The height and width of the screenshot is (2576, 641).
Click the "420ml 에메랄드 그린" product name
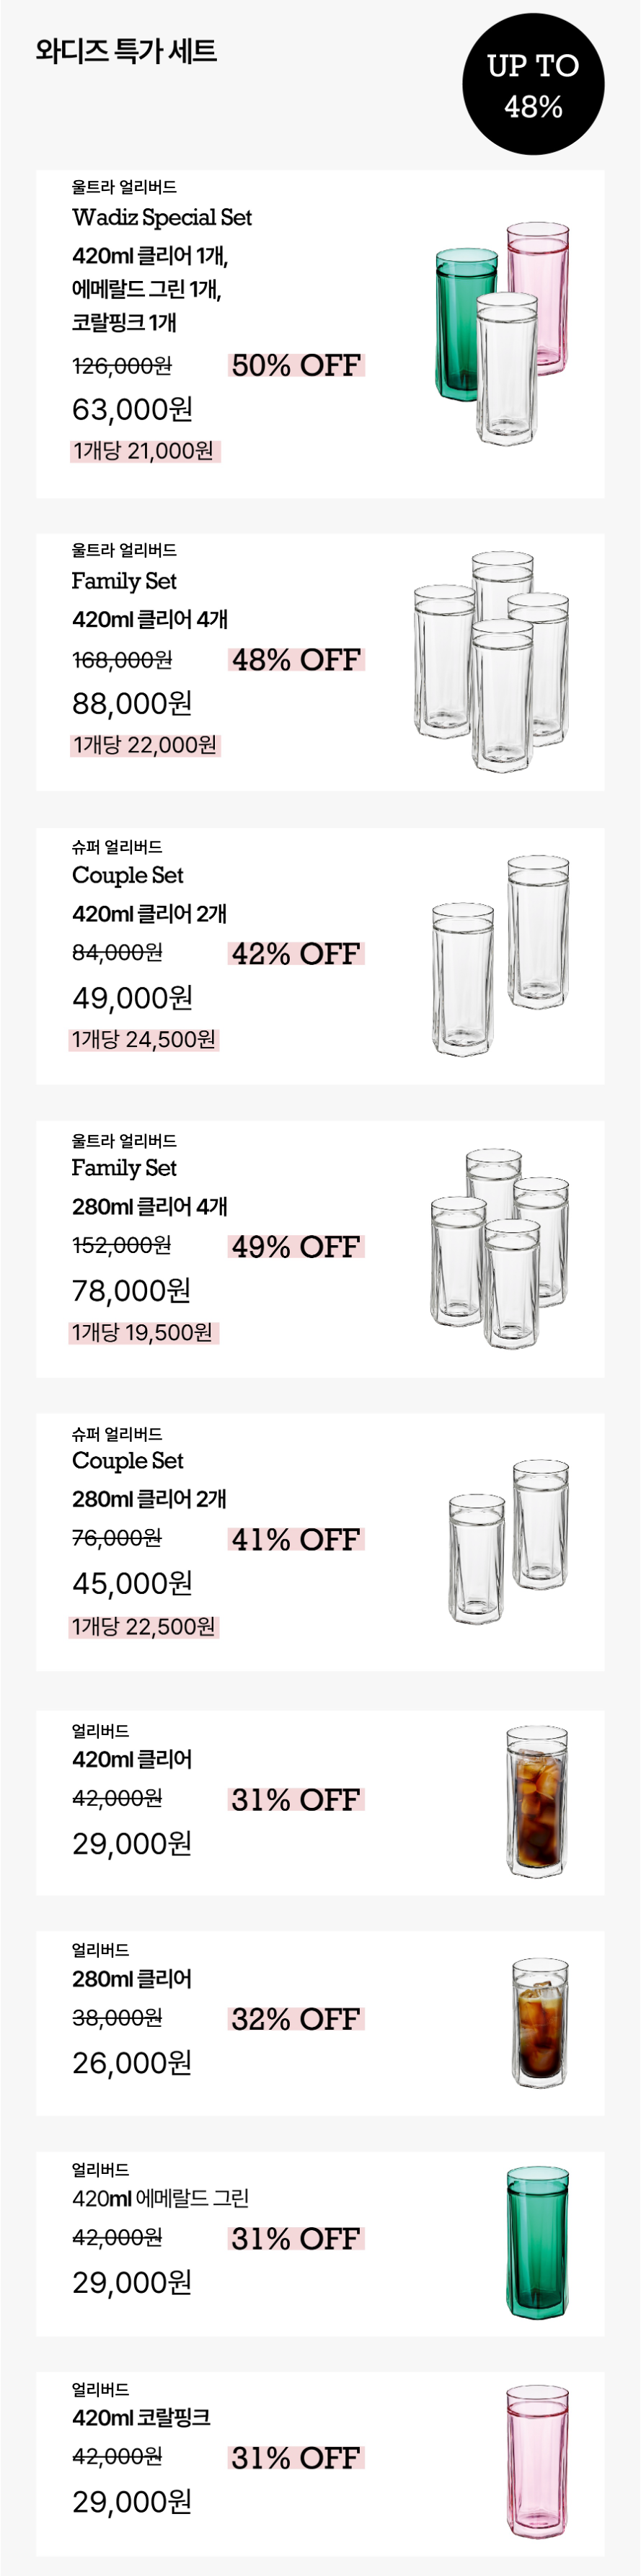pyautogui.click(x=160, y=2198)
